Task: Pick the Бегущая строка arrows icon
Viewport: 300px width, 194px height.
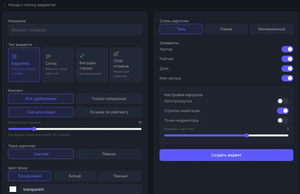Action: pyautogui.click(x=82, y=56)
